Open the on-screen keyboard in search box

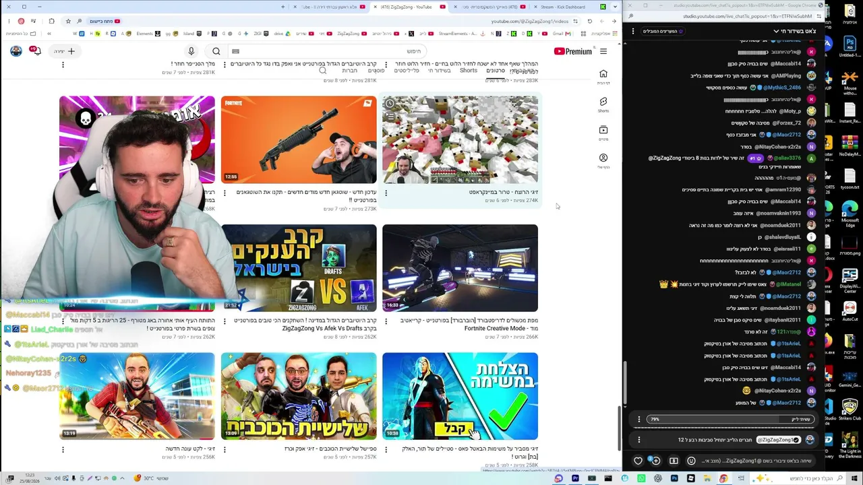235,51
